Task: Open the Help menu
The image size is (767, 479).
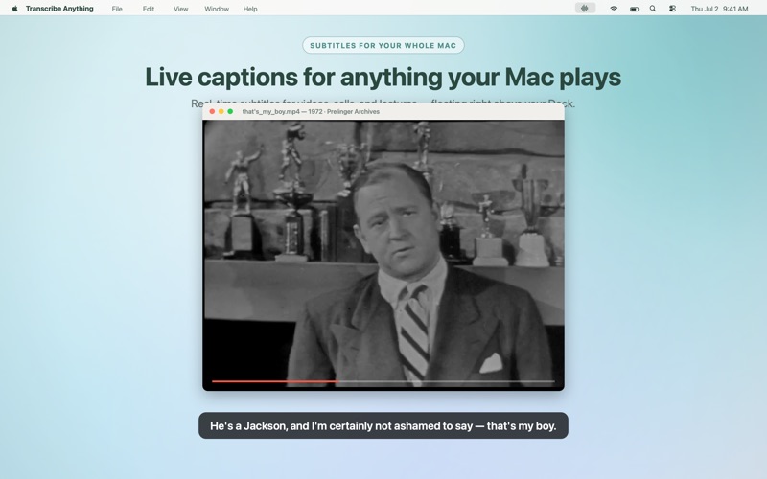Action: click(250, 9)
